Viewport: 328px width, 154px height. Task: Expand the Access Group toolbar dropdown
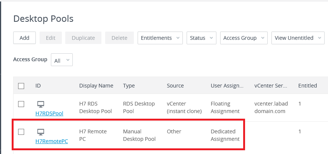click(x=244, y=38)
